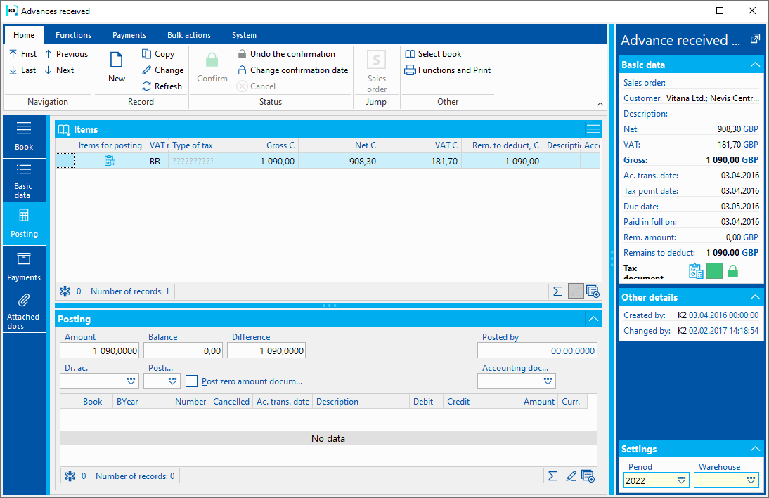Click Net C column header
Image resolution: width=769 pixels, height=498 pixels.
(340, 145)
